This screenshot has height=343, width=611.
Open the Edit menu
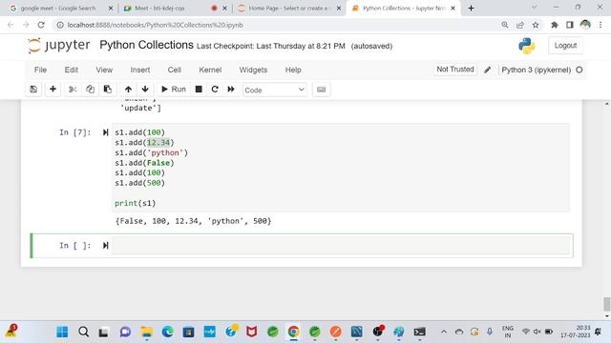coord(72,70)
